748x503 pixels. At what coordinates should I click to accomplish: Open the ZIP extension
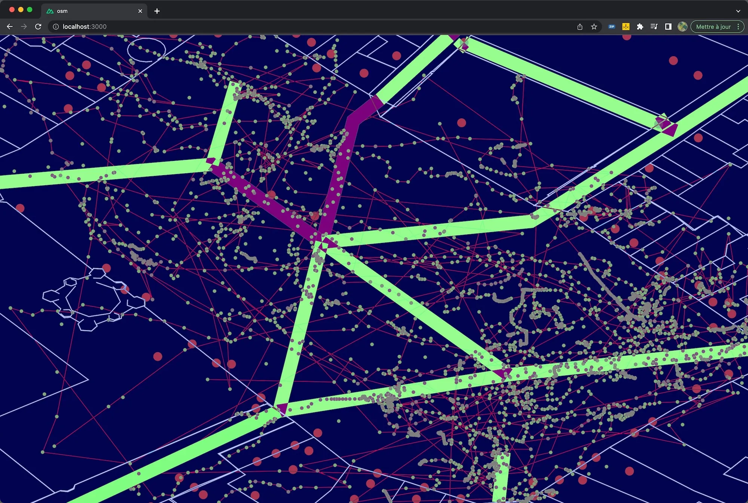pyautogui.click(x=612, y=27)
